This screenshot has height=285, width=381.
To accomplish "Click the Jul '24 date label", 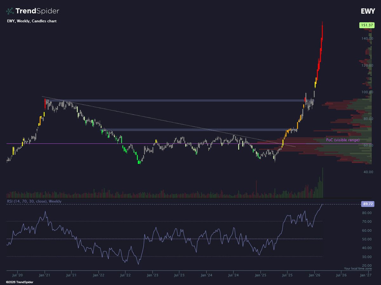I will 233,276.
